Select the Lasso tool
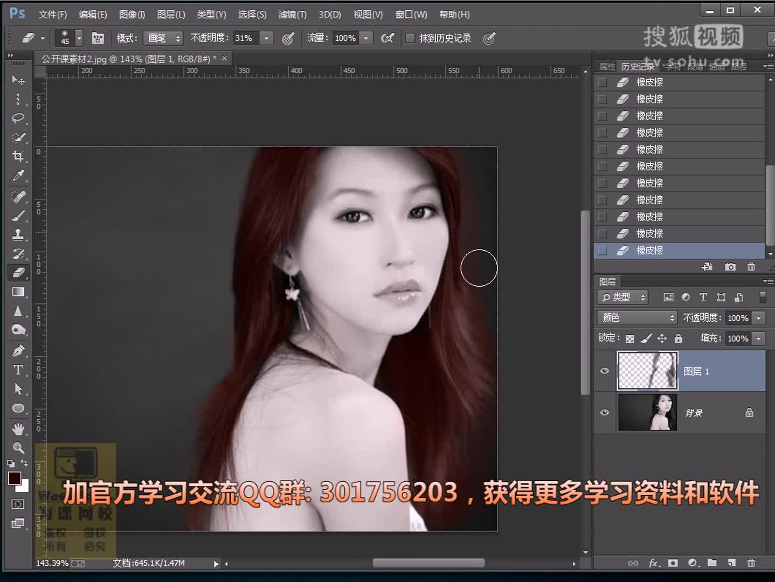Viewport: 775px width, 582px height. click(x=18, y=118)
